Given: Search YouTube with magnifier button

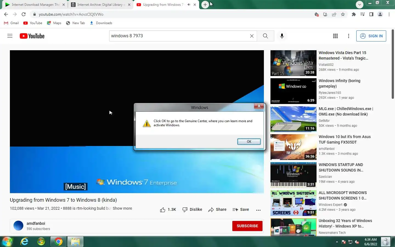Looking at the screenshot, I should (265, 36).
